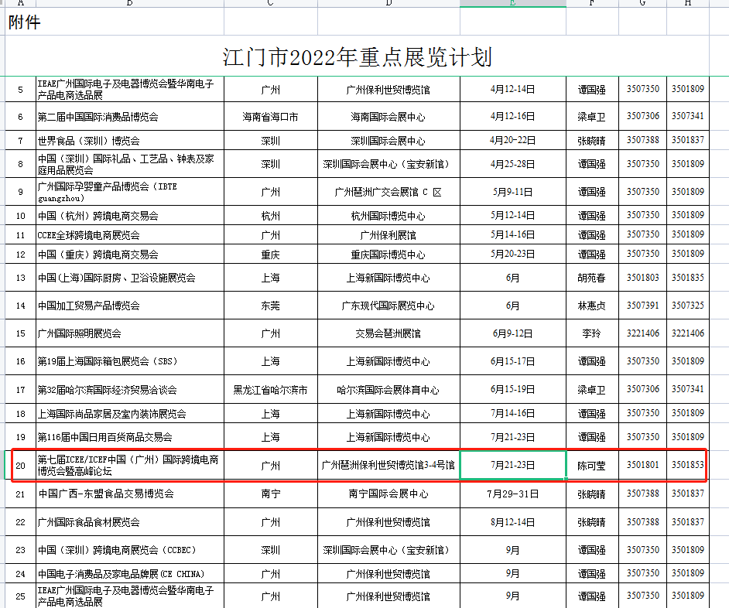Select column E header
Viewport: 729px width, 608px height.
click(x=513, y=3)
